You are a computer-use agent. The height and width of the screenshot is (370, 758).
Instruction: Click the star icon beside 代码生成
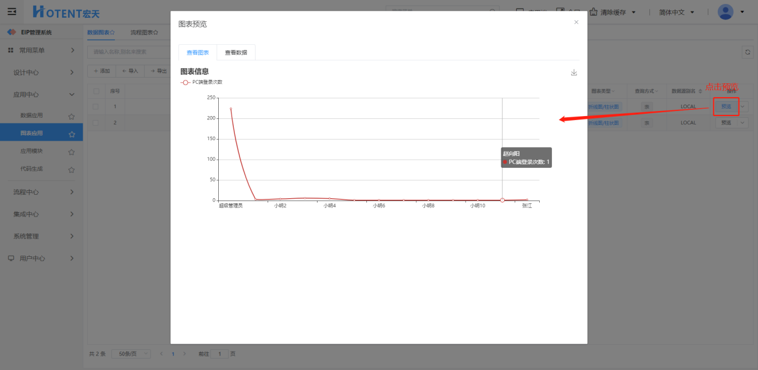[x=71, y=169]
